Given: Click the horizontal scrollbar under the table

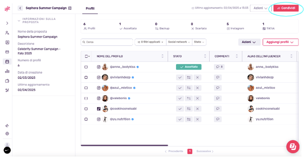Looking at the screenshot, I should coord(125,145).
